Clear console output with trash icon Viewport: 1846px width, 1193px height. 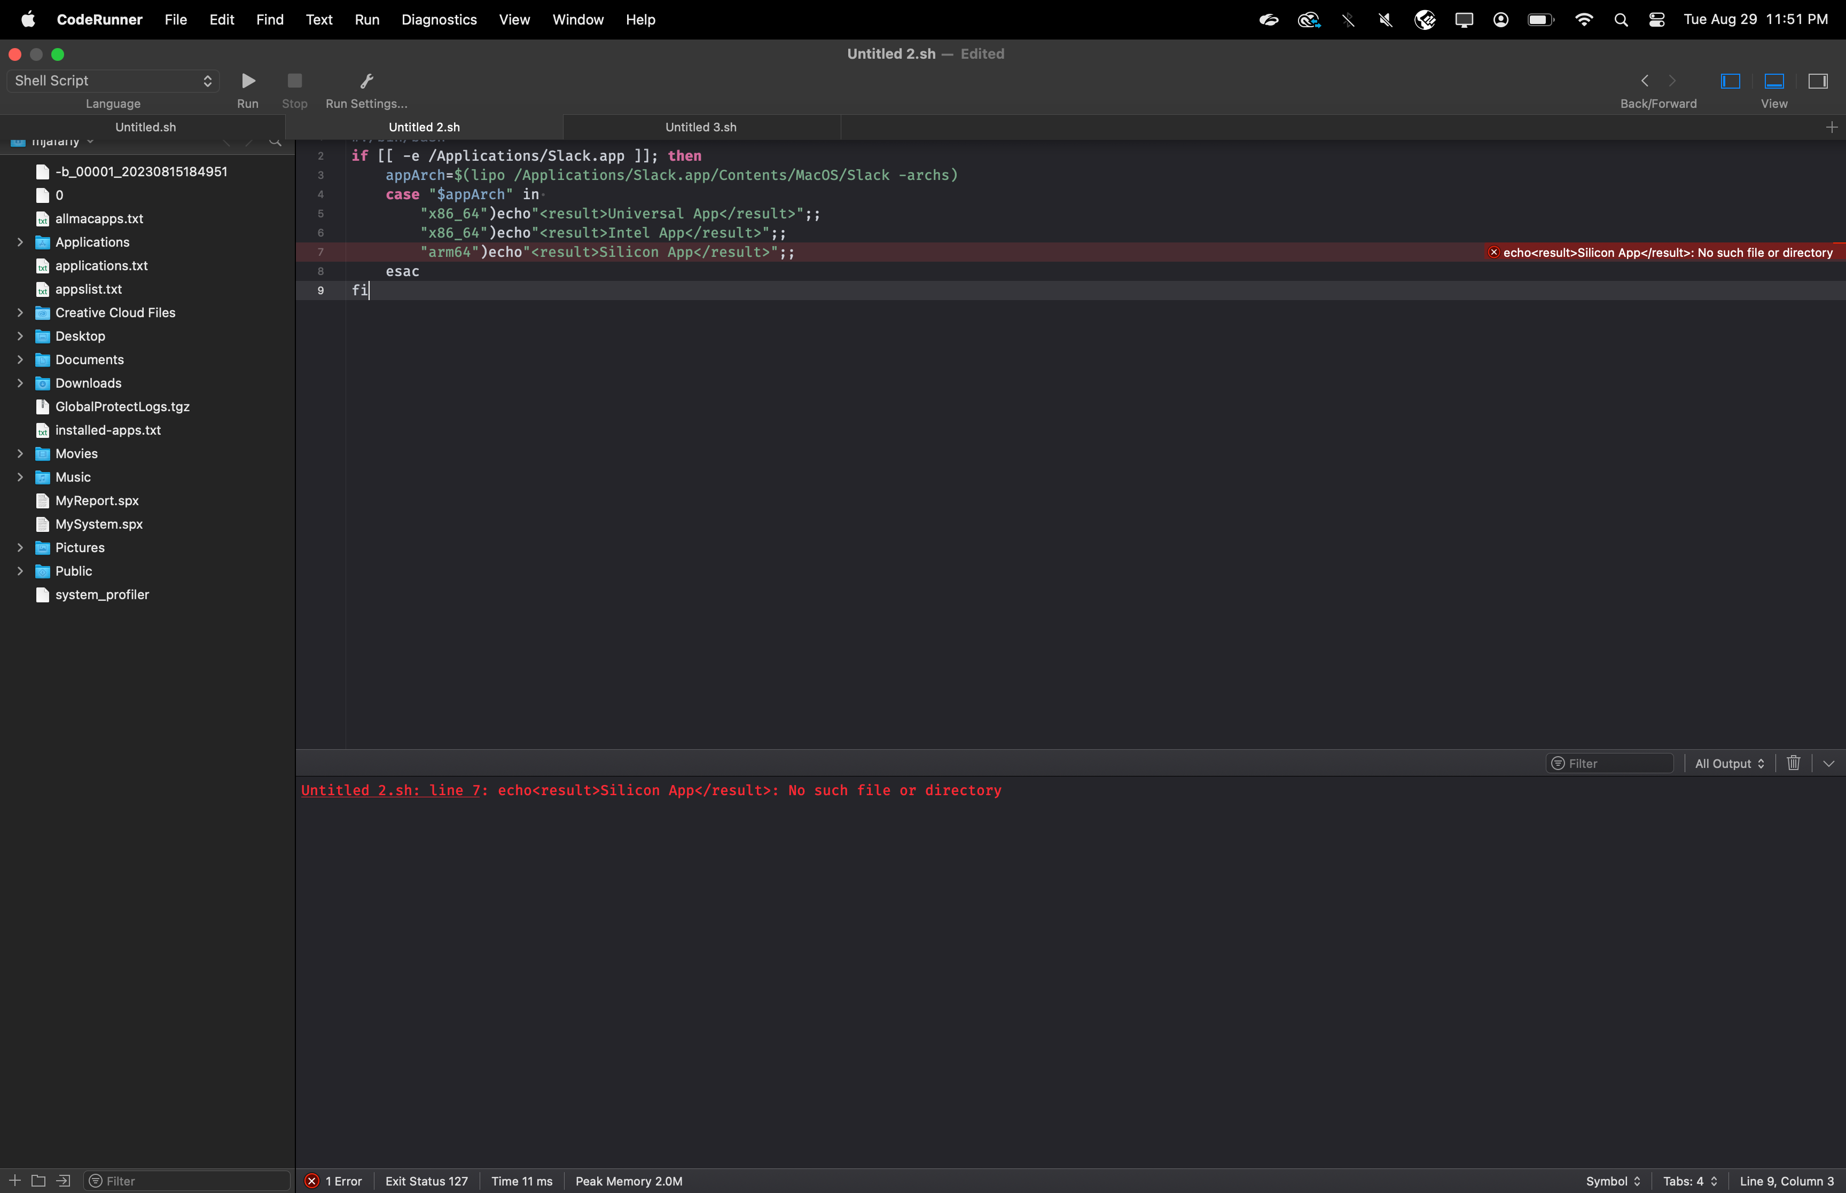(1793, 763)
